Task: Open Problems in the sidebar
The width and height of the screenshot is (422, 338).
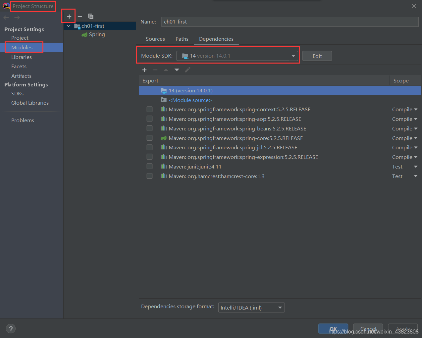Action: 23,121
